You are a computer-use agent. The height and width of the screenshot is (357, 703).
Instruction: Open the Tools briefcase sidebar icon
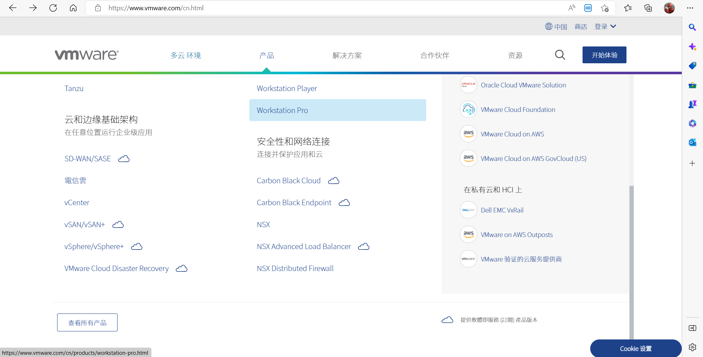click(x=692, y=85)
